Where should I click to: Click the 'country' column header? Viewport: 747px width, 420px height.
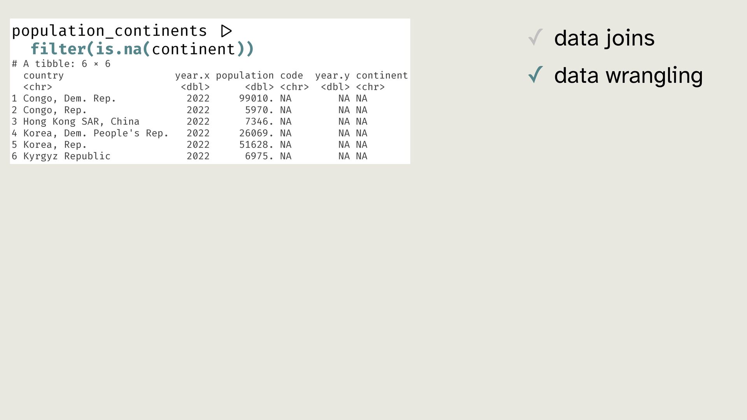tap(43, 75)
